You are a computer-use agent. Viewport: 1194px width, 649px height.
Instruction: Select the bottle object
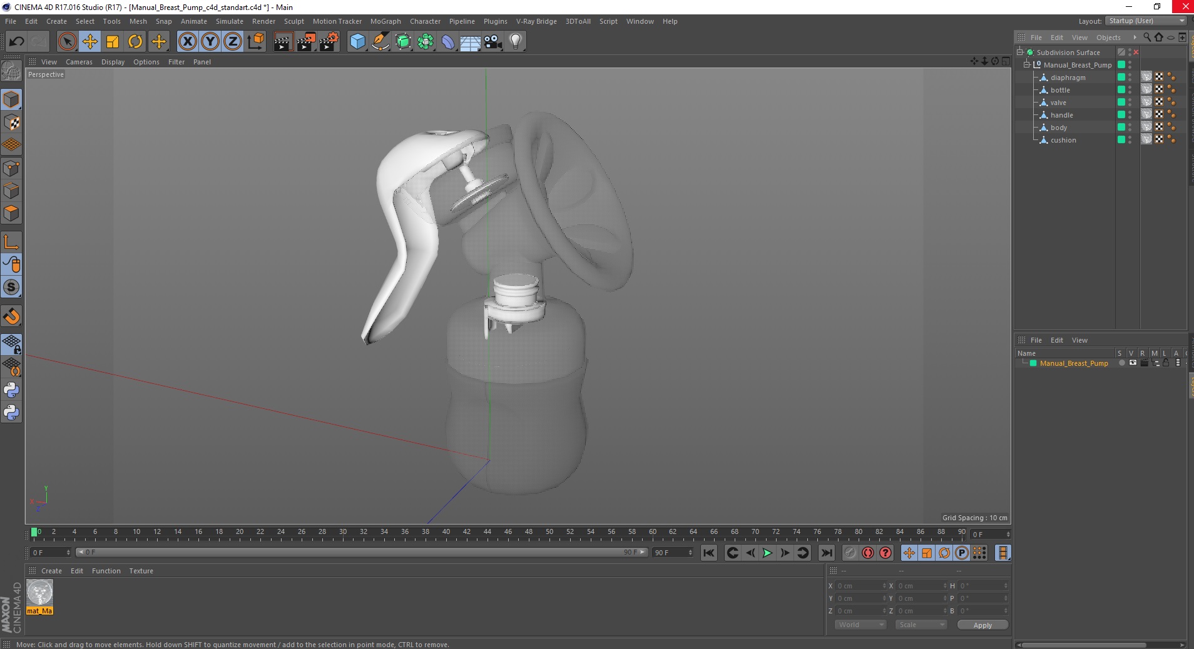1060,90
